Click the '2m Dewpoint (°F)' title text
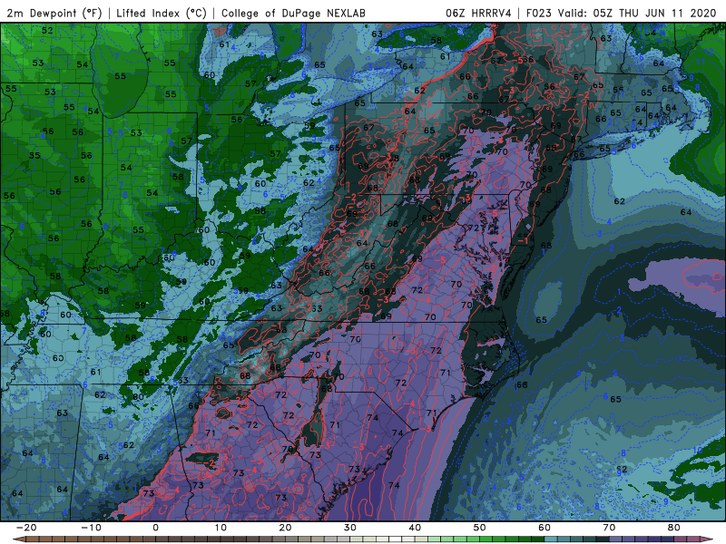Image resolution: width=726 pixels, height=544 pixels. click(x=54, y=13)
